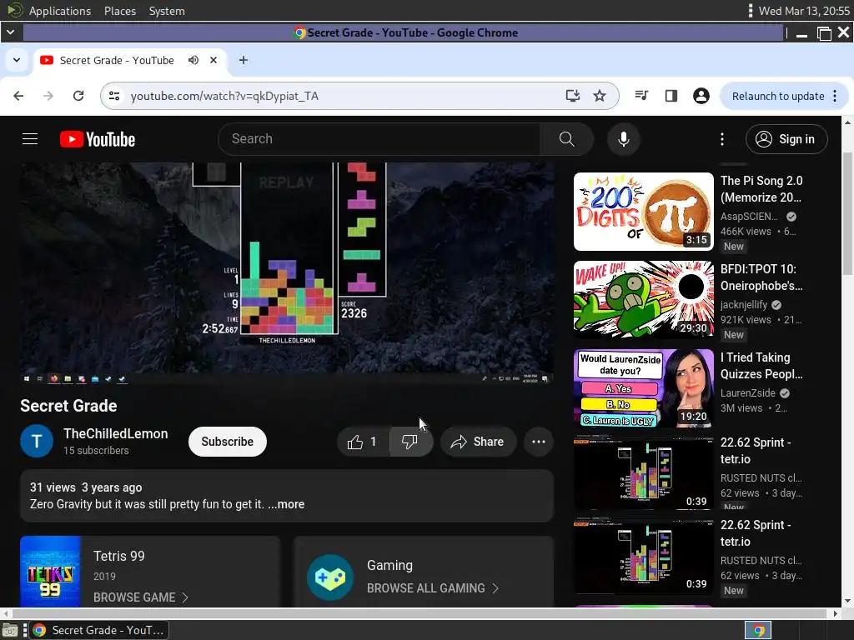854x640 pixels.
Task: Share the Secret Grade video
Action: [x=478, y=442]
